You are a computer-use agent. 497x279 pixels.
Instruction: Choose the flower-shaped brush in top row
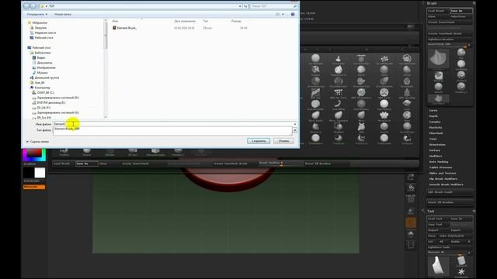click(384, 59)
